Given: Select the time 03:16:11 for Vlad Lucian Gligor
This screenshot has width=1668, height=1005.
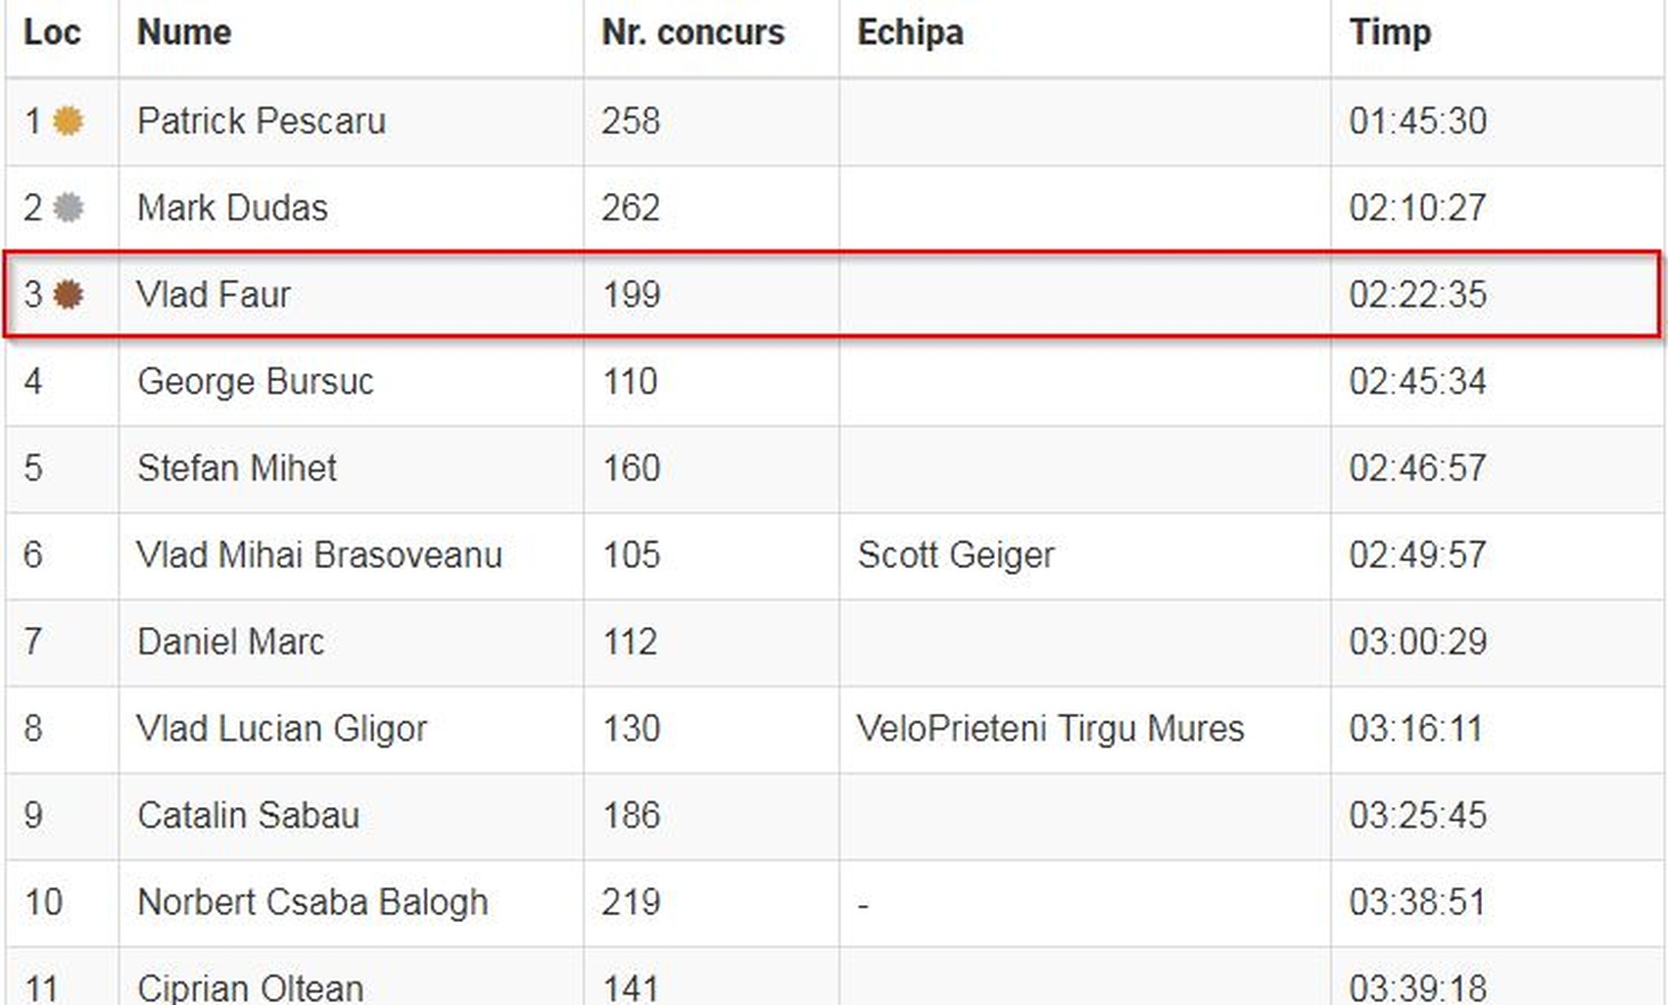Looking at the screenshot, I should click(x=1416, y=728).
